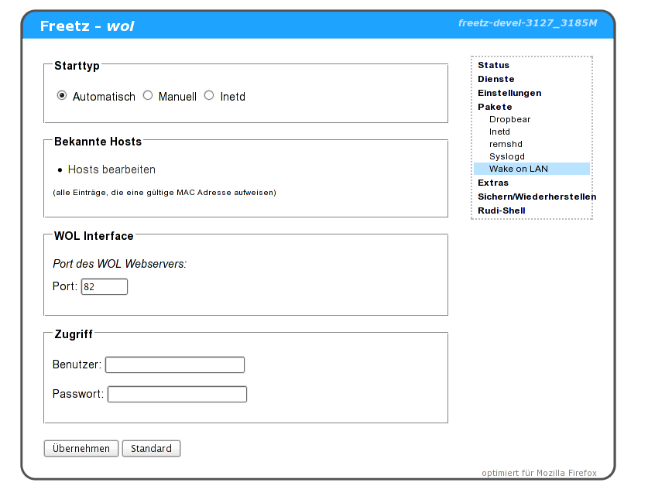
Task: Select the Automatisch start type radio button
Action: [x=62, y=96]
